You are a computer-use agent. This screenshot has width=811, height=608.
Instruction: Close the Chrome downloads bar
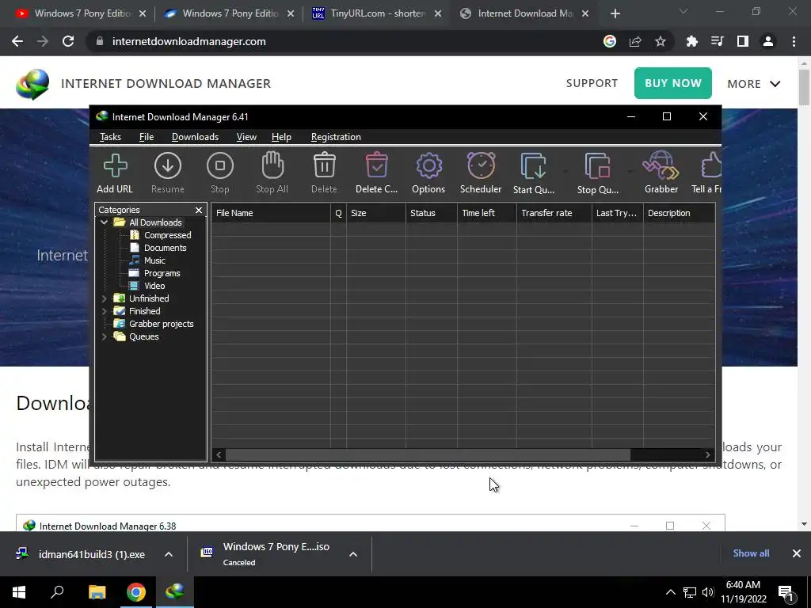797,553
